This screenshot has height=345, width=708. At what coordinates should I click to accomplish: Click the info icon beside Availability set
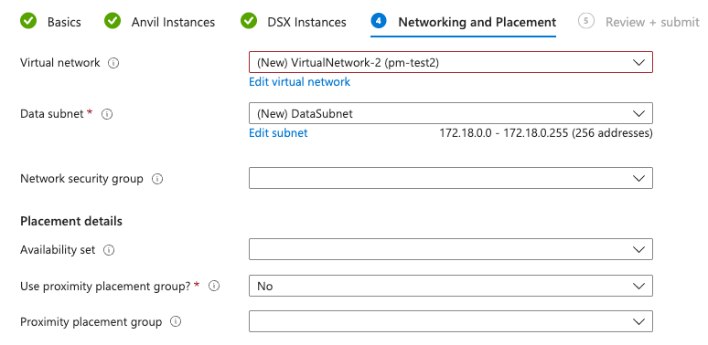pyautogui.click(x=109, y=250)
